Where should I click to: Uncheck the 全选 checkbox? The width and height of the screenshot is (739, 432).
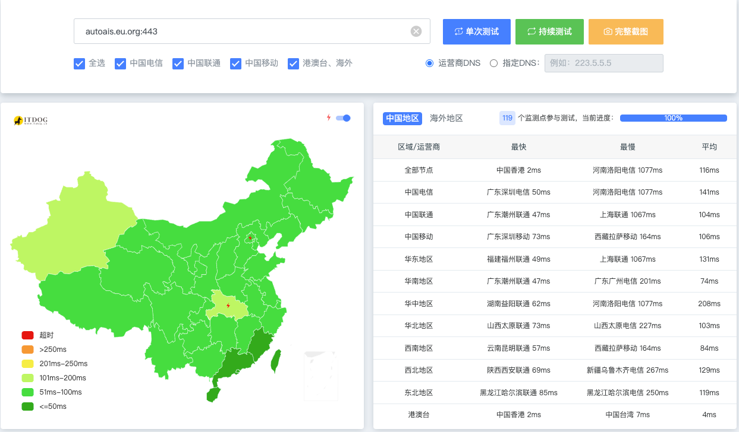80,63
